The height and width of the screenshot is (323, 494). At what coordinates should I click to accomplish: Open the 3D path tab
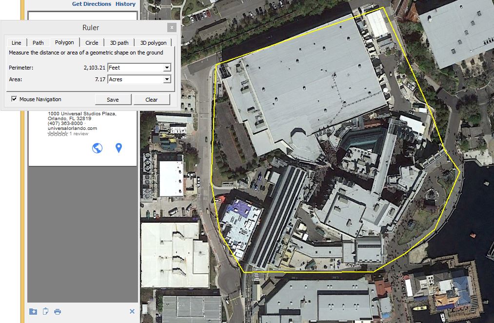tap(119, 43)
